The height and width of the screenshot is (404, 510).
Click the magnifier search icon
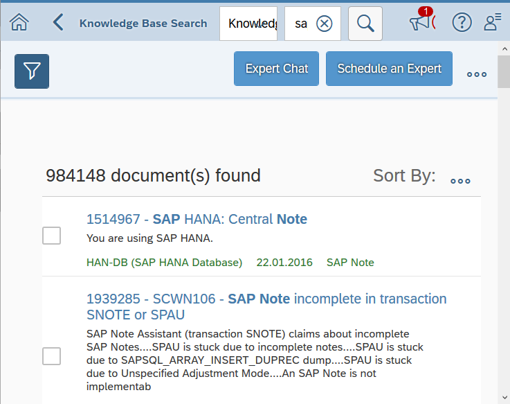[365, 24]
